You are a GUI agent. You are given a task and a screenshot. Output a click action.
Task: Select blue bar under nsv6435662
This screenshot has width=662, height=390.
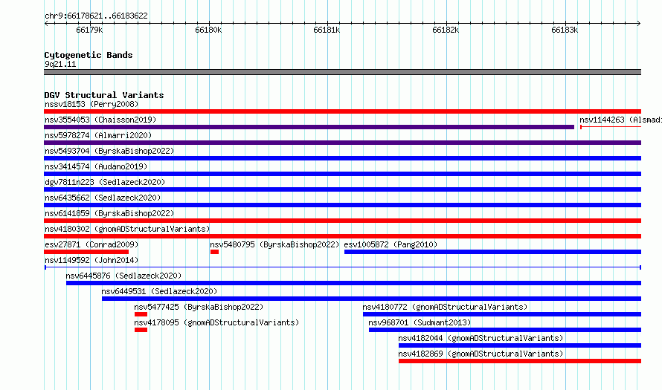[342, 205]
